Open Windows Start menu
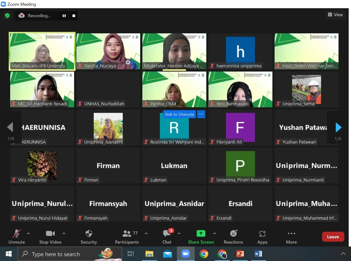351x261 pixels. coord(9,254)
